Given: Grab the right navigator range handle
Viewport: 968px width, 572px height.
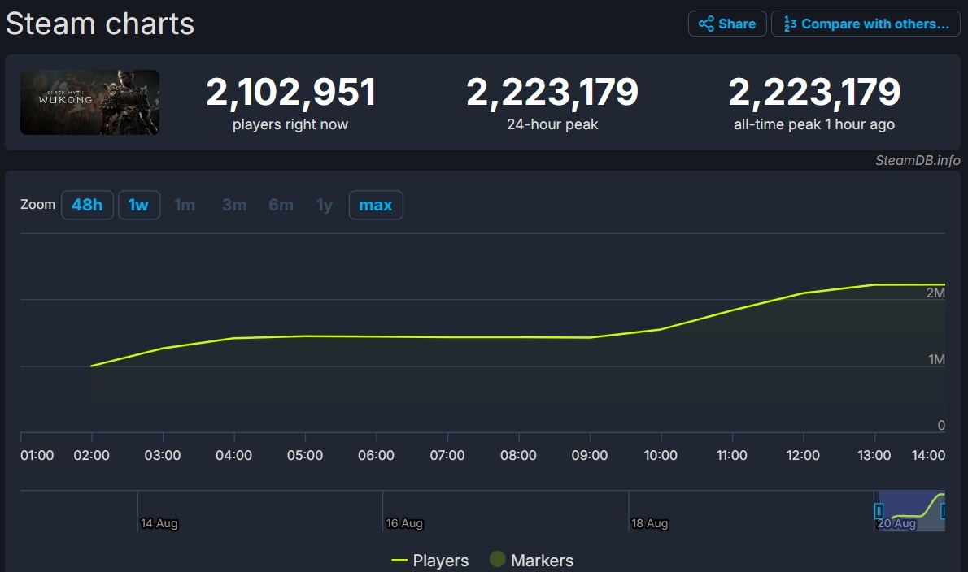Looking at the screenshot, I should point(944,511).
